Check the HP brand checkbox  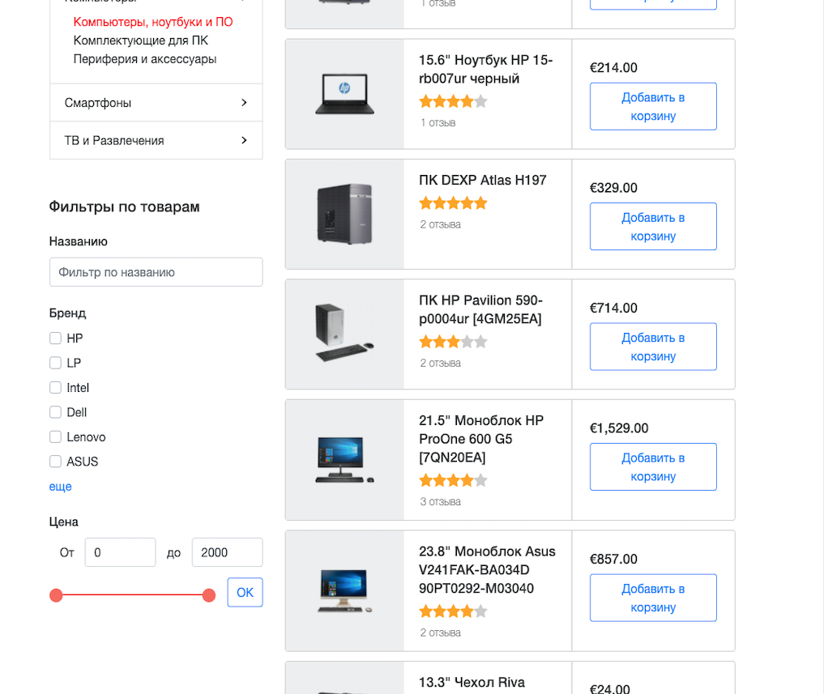56,338
